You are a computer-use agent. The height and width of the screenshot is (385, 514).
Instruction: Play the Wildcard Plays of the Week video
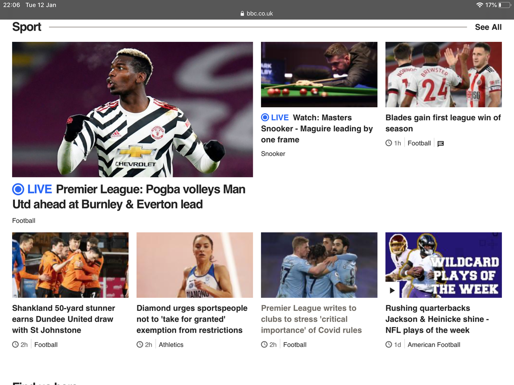(x=392, y=290)
